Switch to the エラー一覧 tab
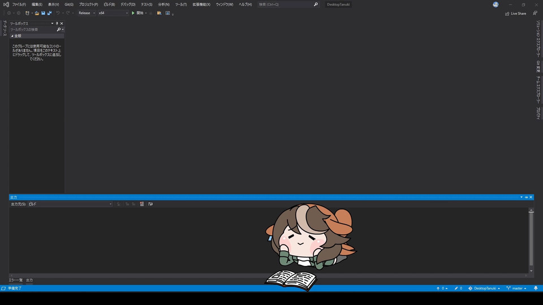Screen dimensions: 543x305 (16, 280)
